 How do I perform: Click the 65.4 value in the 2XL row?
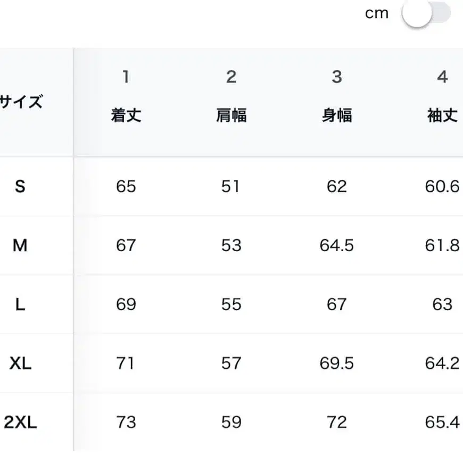[x=443, y=422]
